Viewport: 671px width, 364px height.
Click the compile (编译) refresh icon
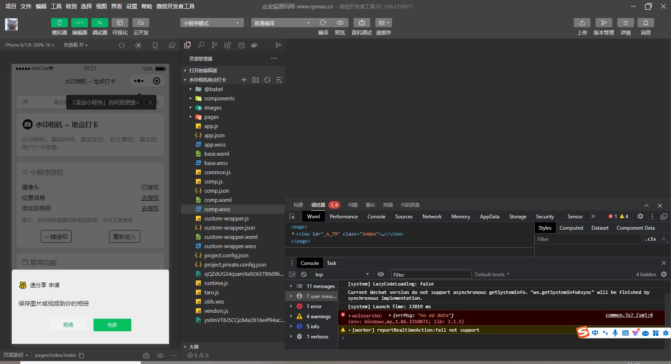click(x=323, y=23)
